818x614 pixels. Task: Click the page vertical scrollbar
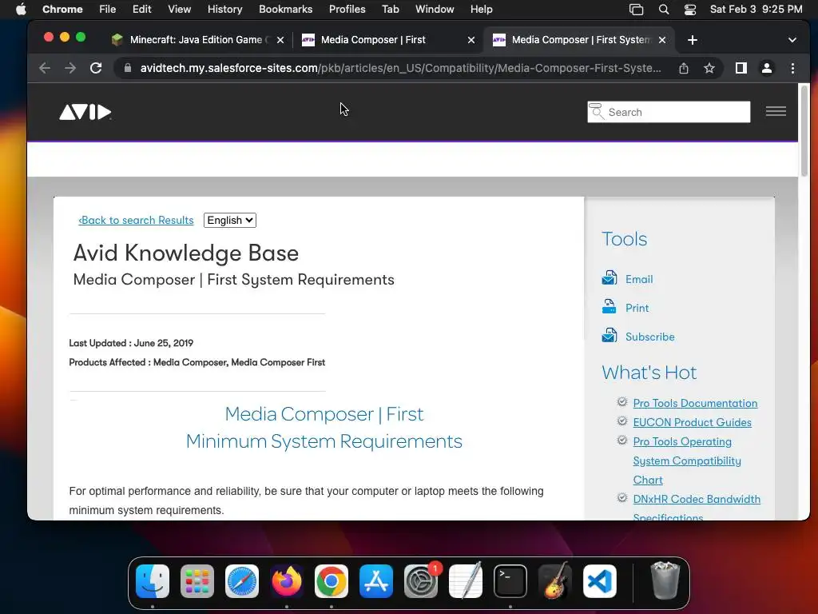tap(804, 132)
